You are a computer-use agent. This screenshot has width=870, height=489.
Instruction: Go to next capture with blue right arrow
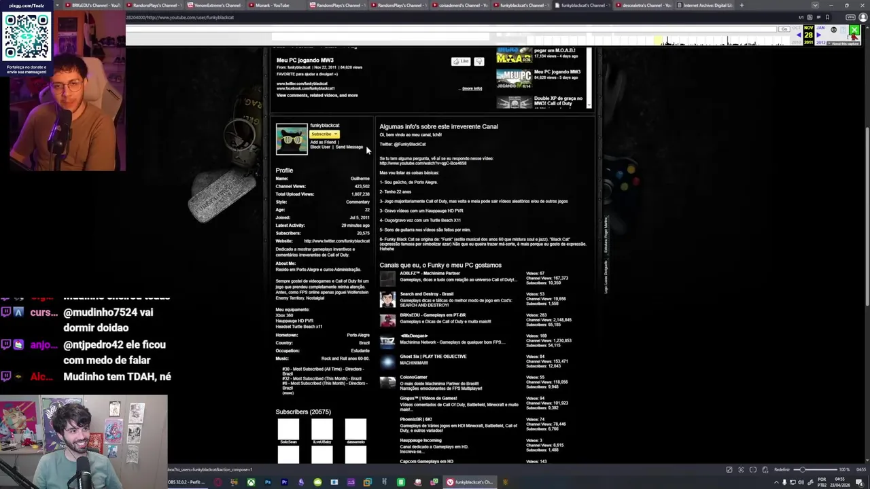coord(818,35)
